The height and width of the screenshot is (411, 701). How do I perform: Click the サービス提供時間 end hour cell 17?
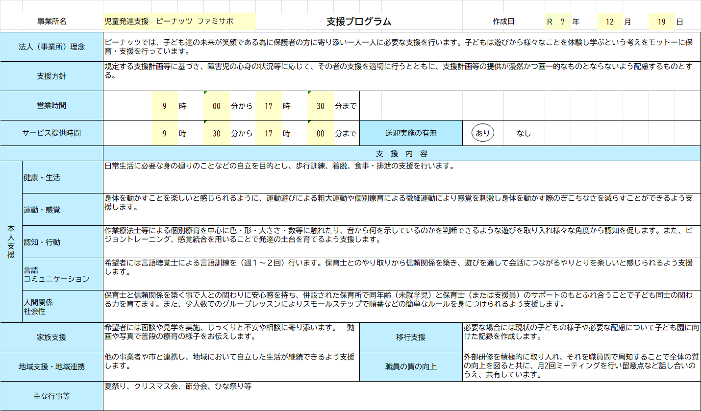click(x=268, y=133)
